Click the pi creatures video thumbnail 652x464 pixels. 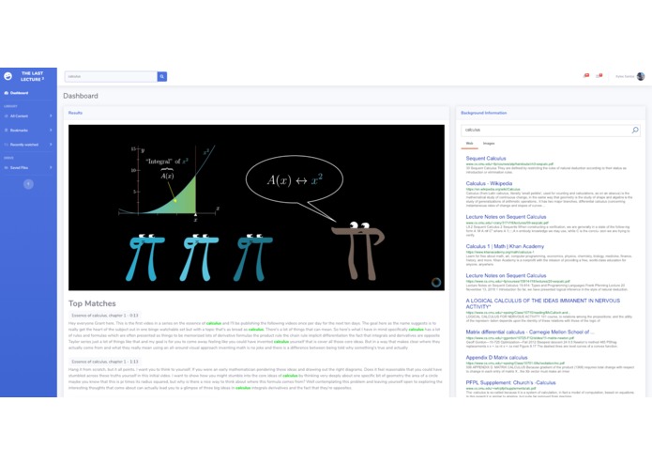click(x=256, y=208)
